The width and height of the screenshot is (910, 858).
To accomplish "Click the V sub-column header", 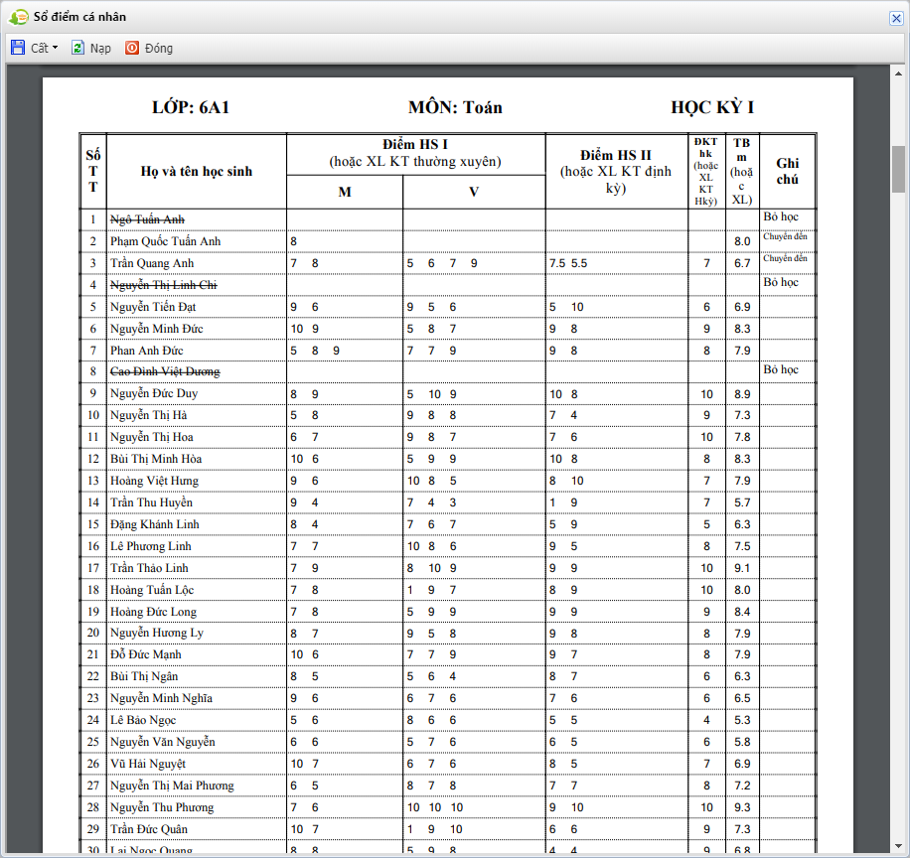I will coord(474,192).
